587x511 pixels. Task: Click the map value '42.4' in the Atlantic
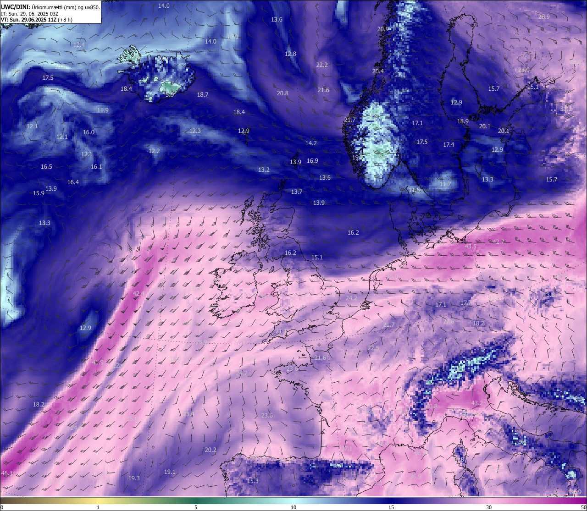[x=138, y=293]
